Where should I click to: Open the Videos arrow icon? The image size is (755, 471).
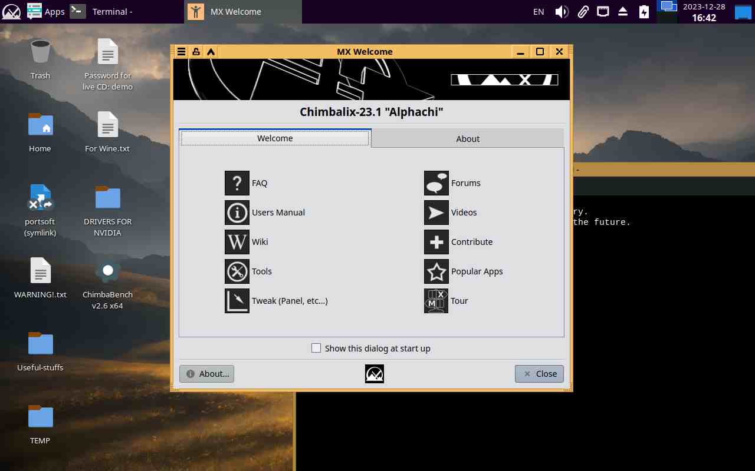tap(436, 213)
